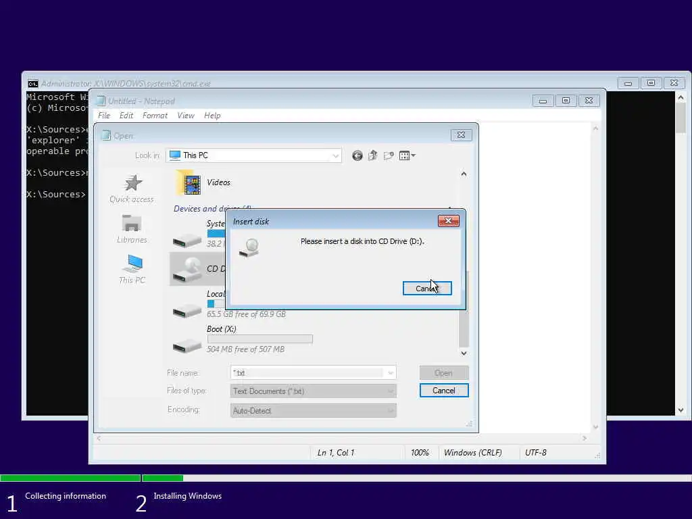Minimize the Notepad window
Viewport: 692px width, 519px height.
(x=543, y=101)
